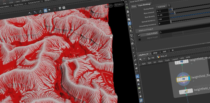Select the heightfield_flow node
This screenshot has width=210, height=103.
183,79
